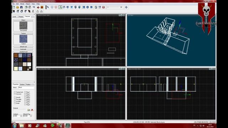Screen dimensions: 228x128
Task: Open the View menu
Action: pos(33,4)
